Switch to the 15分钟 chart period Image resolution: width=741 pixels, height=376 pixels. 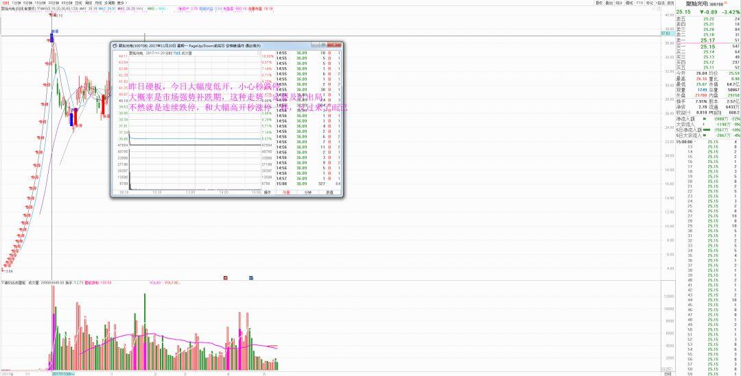(x=40, y=3)
